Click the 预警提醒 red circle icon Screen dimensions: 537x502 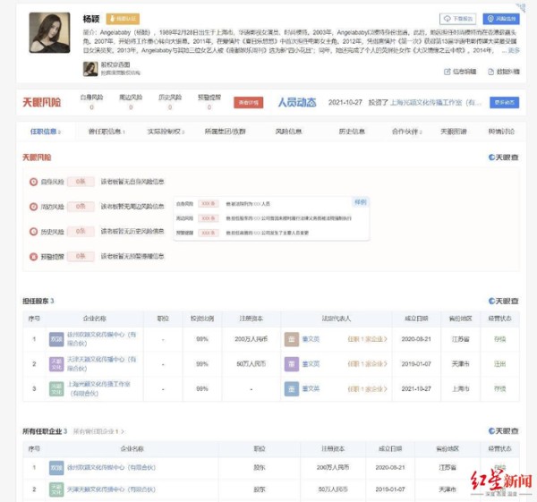34,257
